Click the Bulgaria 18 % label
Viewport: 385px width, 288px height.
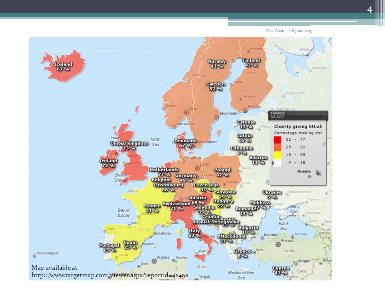click(x=248, y=230)
